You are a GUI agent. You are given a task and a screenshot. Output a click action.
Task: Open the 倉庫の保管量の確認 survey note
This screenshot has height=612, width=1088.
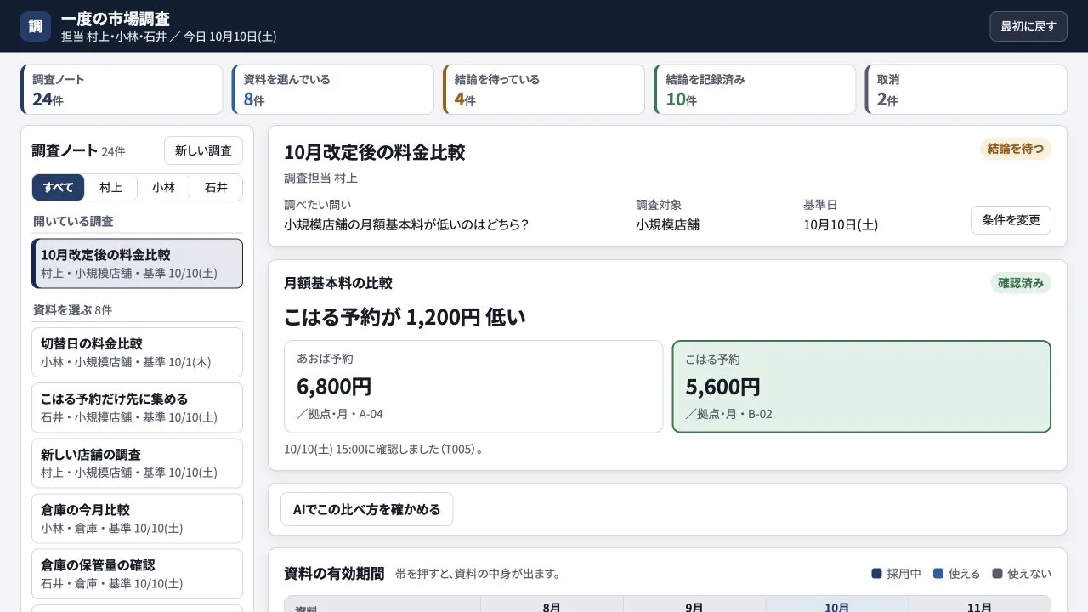[137, 574]
